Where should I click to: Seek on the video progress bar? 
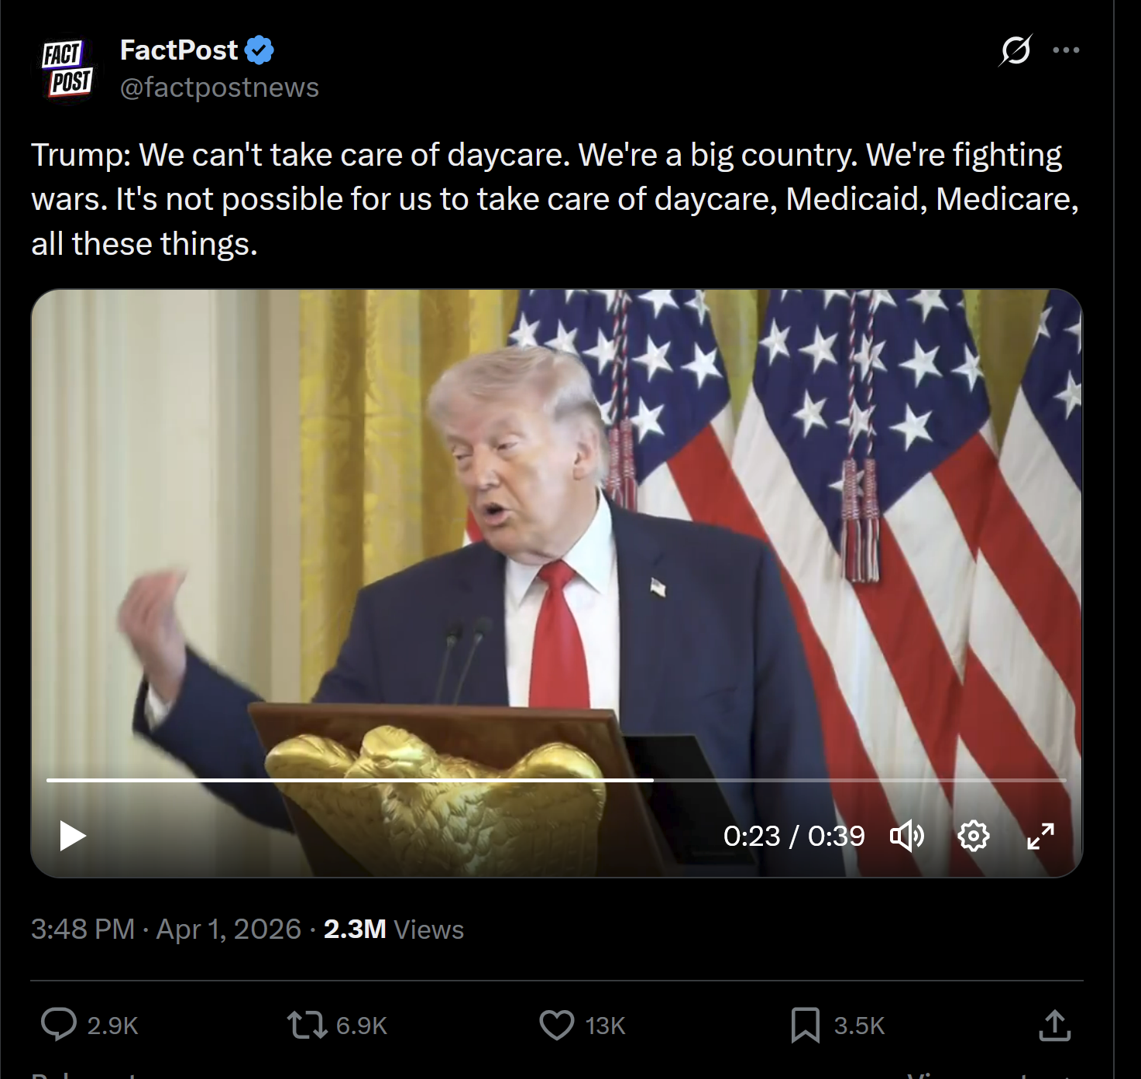[x=556, y=780]
